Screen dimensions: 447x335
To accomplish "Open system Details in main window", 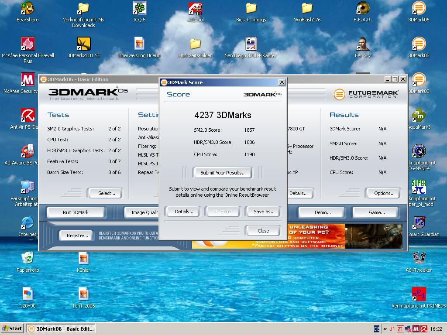I will 300,193.
